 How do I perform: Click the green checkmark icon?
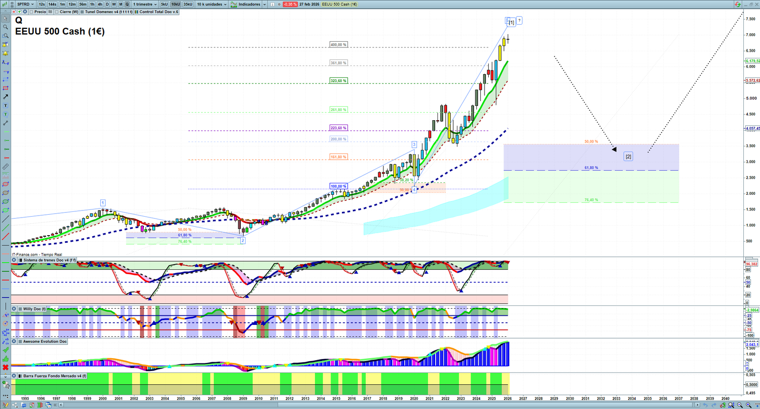pos(5,350)
